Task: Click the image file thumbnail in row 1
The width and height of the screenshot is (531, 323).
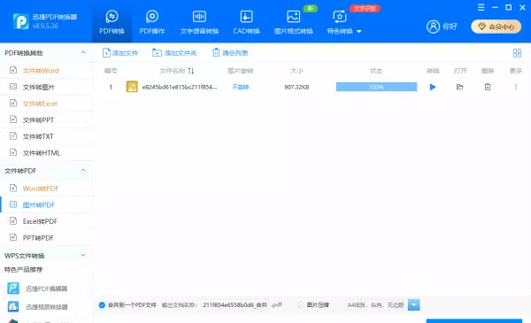Action: [132, 87]
